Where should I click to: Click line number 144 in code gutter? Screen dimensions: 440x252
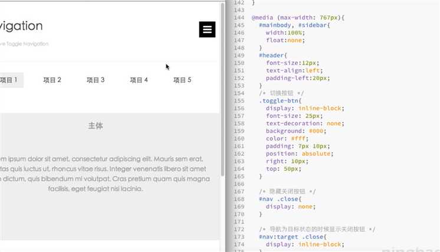tap(239, 18)
